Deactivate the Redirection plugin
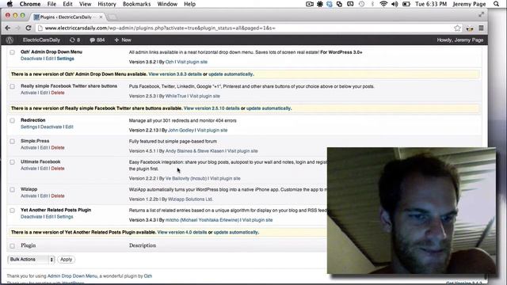 pyautogui.click(x=51, y=127)
